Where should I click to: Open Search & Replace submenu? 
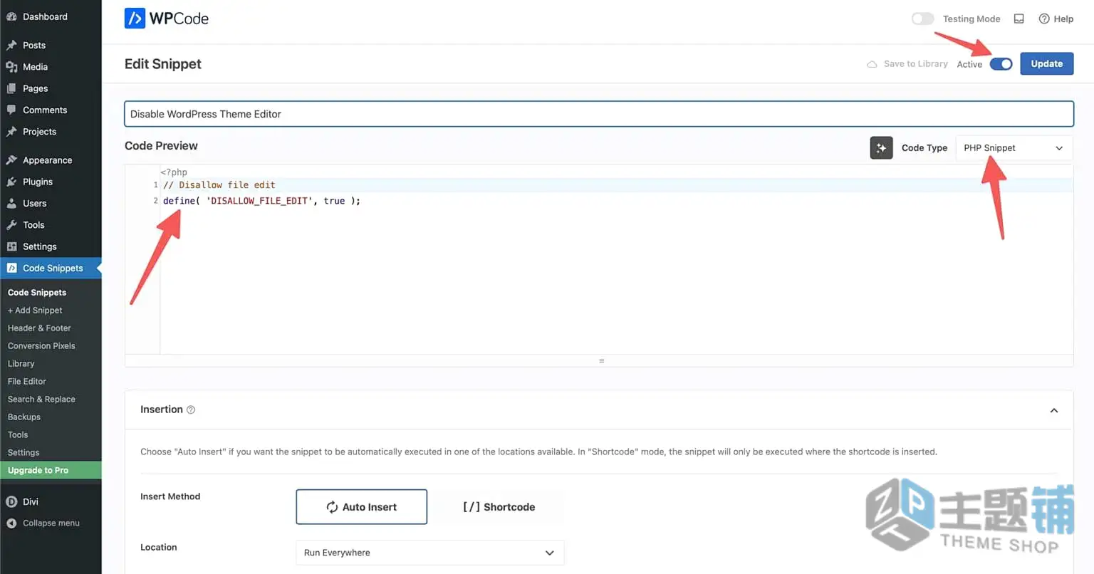tap(41, 399)
